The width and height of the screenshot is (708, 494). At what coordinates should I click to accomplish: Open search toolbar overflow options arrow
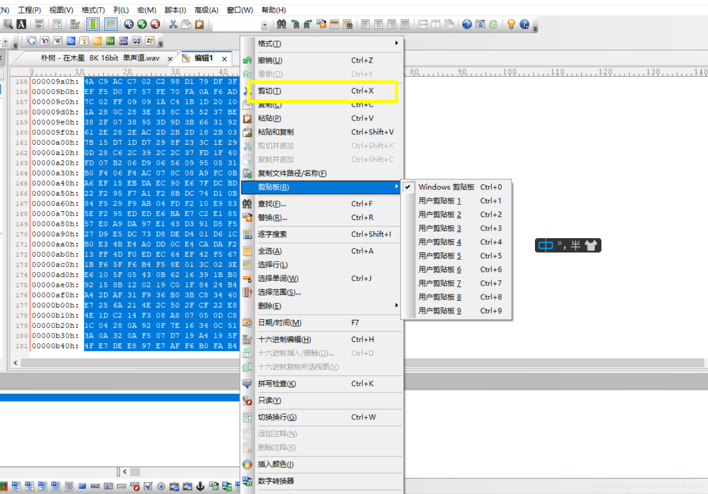coord(160,44)
